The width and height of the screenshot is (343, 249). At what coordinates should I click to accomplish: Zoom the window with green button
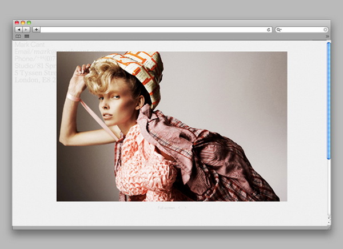pos(29,22)
